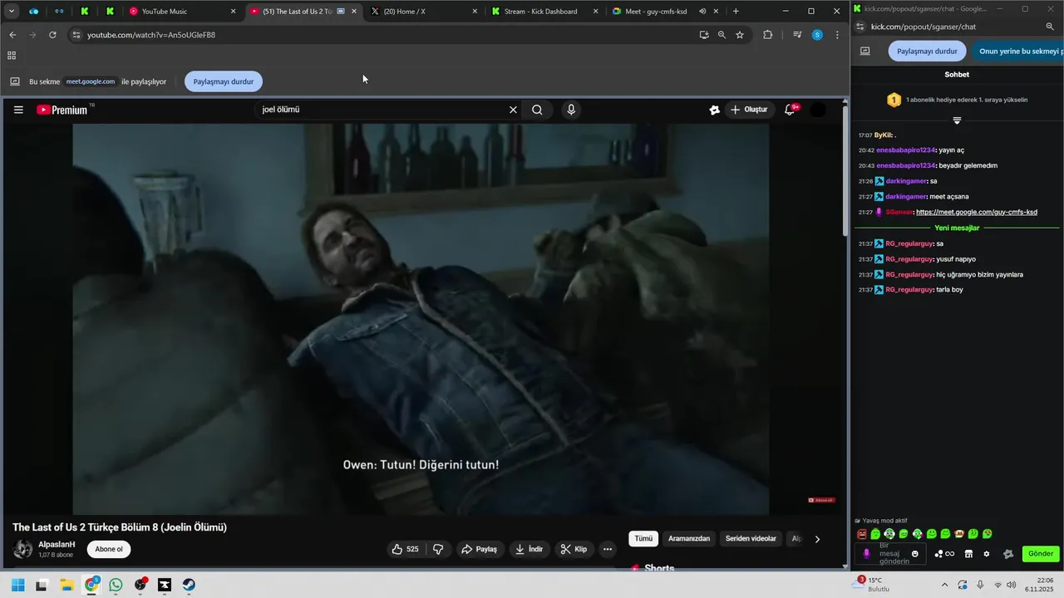Click the install app icon in address bar
The image size is (1064, 598).
[x=704, y=35]
